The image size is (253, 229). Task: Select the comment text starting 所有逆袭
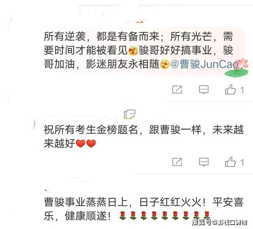click(139, 50)
